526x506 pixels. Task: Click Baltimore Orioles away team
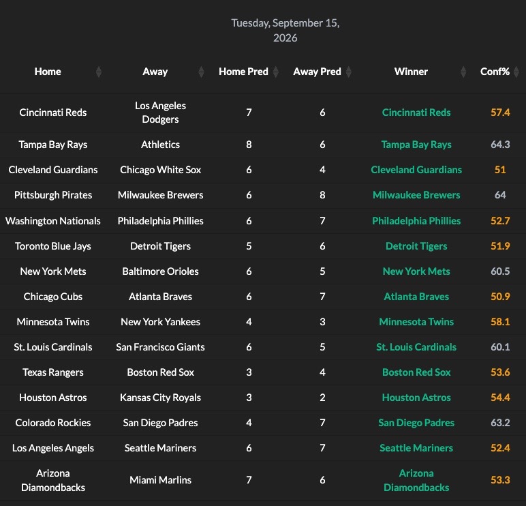(160, 271)
